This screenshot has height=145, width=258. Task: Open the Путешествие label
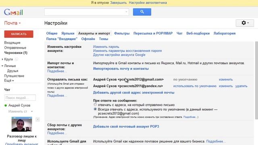pyautogui.click(x=14, y=76)
